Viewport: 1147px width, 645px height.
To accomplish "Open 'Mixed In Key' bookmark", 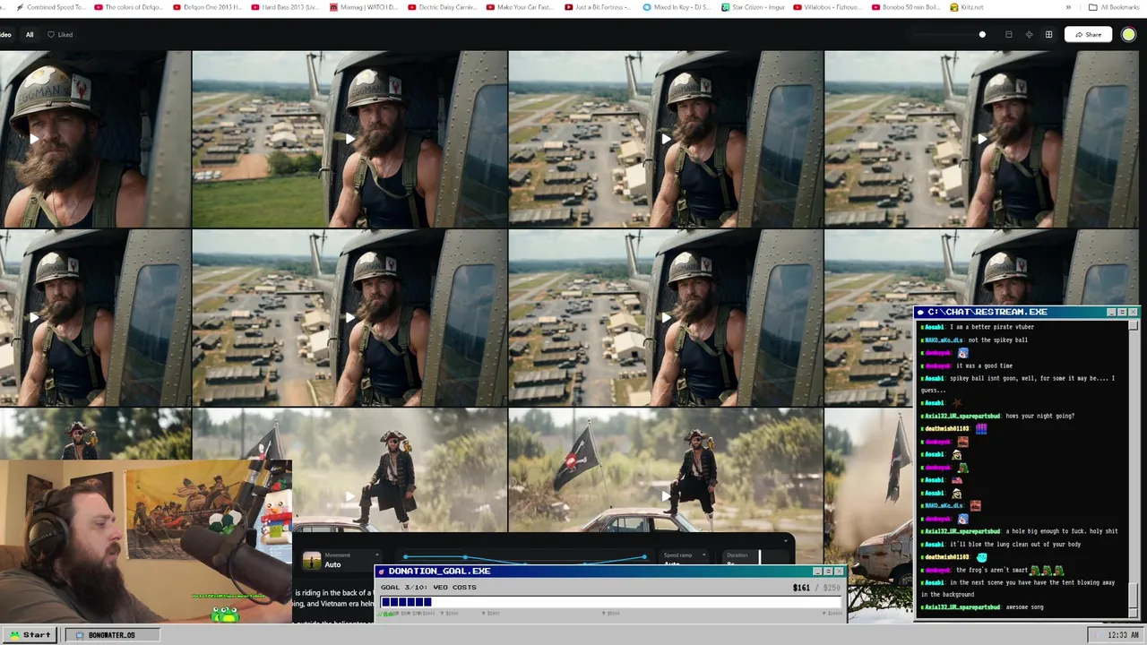I will [677, 7].
